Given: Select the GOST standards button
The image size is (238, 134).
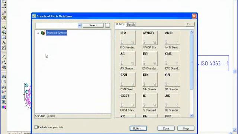Looking at the screenshot, I should click(128, 100).
